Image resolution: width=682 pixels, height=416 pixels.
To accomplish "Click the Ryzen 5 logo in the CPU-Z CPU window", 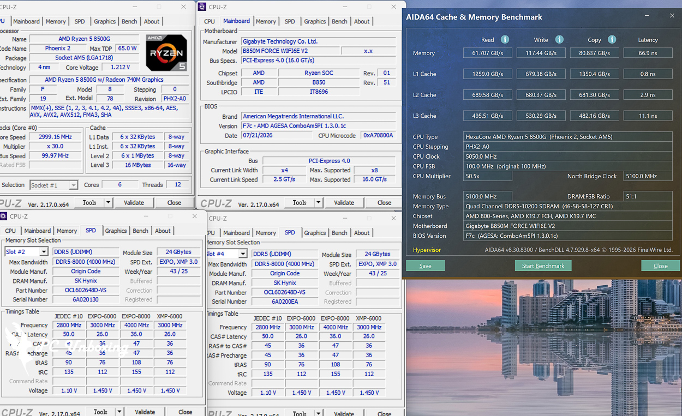I will [x=166, y=53].
